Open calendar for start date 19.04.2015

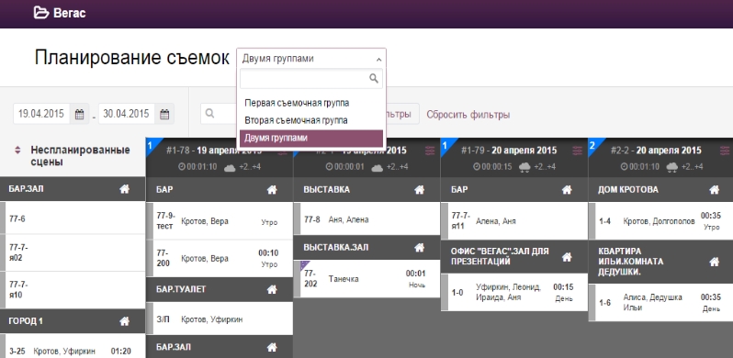coord(80,114)
